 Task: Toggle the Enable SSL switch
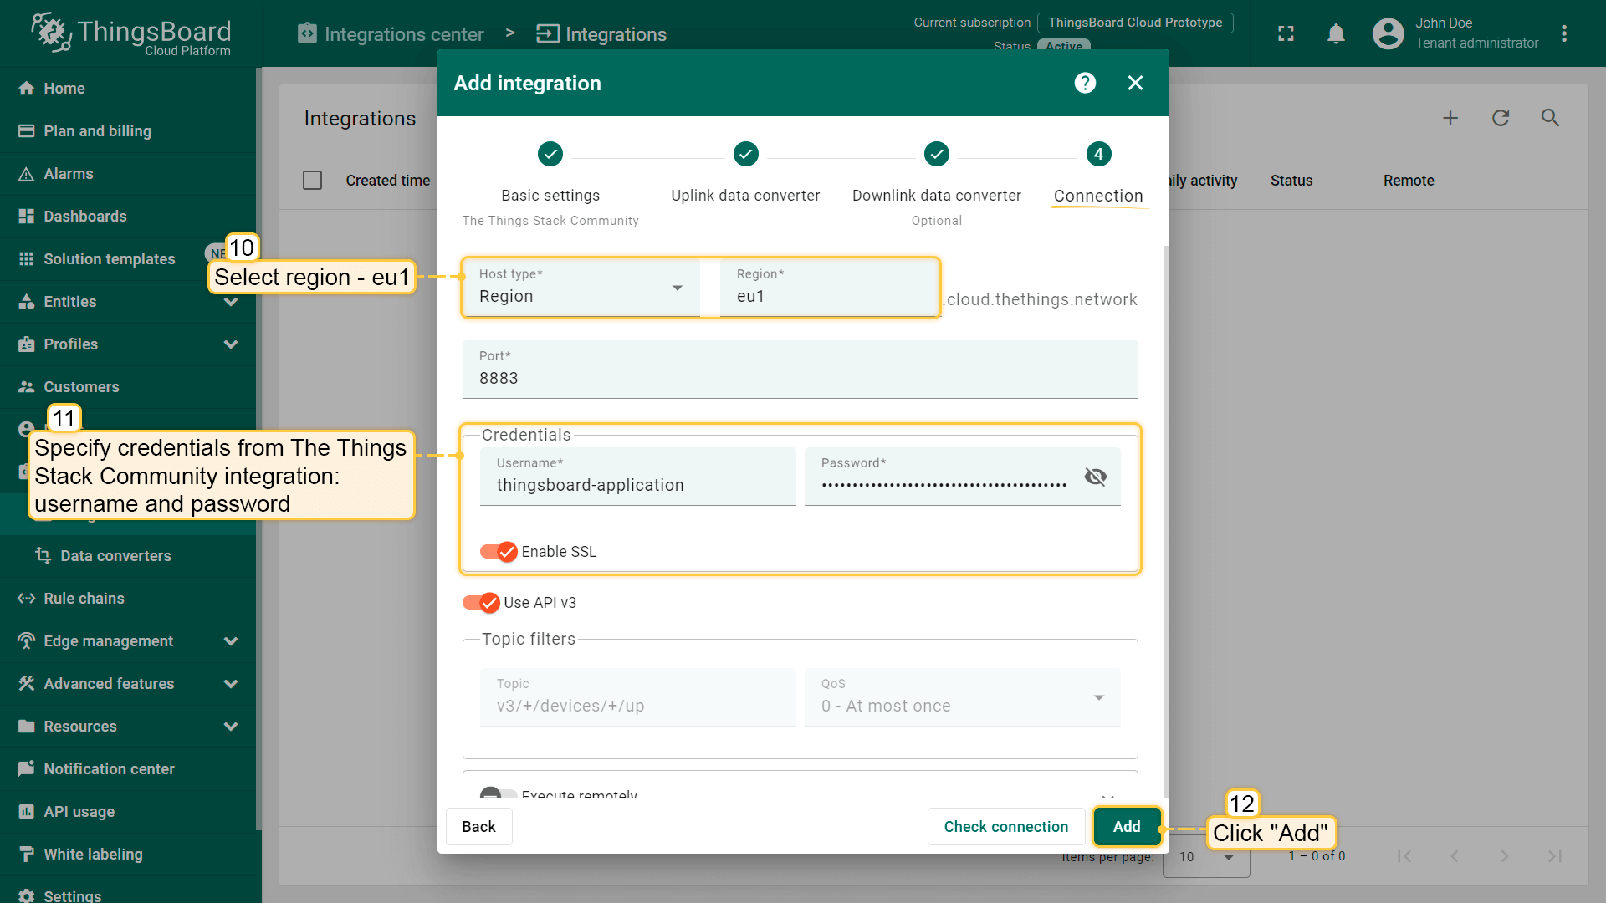[499, 552]
